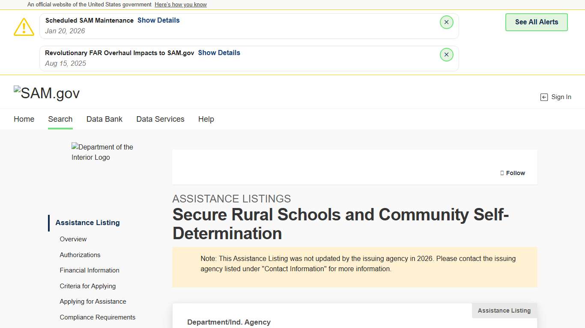Show details for FAR Overhaul alert
This screenshot has width=585, height=328.
pyautogui.click(x=219, y=53)
